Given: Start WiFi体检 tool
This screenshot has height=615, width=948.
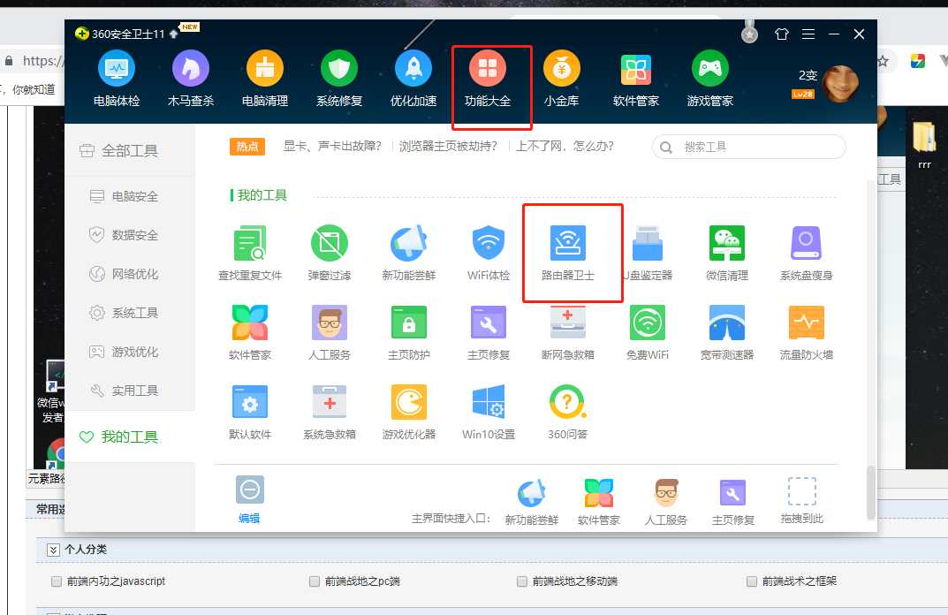Looking at the screenshot, I should 489,253.
